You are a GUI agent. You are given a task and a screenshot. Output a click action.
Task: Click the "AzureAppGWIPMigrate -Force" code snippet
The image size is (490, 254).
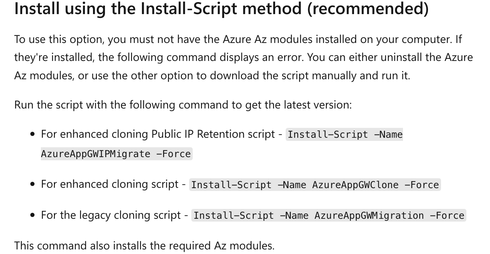(116, 154)
